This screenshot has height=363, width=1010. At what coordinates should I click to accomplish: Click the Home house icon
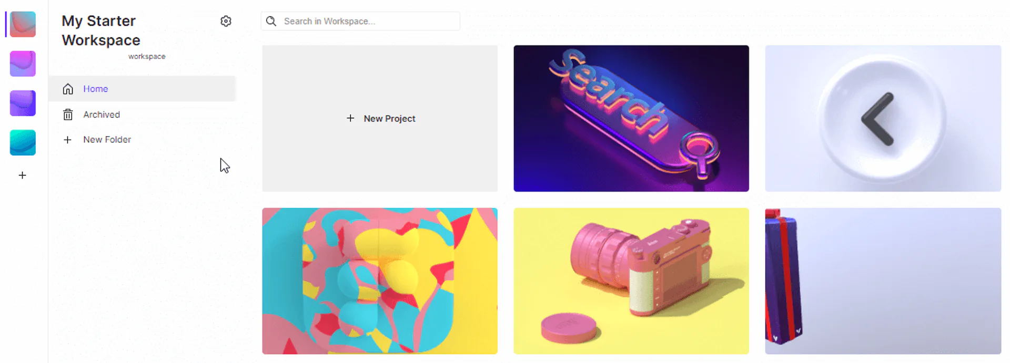point(68,89)
